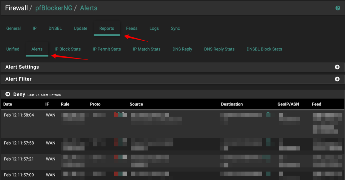The height and width of the screenshot is (180, 345).
Task: Open IP Block Stats report
Action: pyautogui.click(x=67, y=49)
